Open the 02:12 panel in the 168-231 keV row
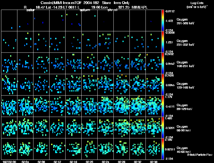The image size is (214, 163). click(57, 63)
